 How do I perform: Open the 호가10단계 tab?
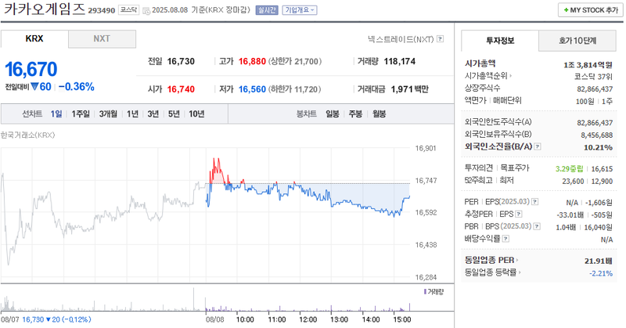[x=577, y=41]
